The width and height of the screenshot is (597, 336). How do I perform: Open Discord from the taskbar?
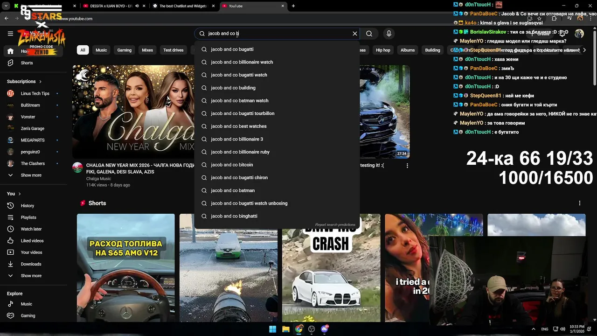[325, 329]
